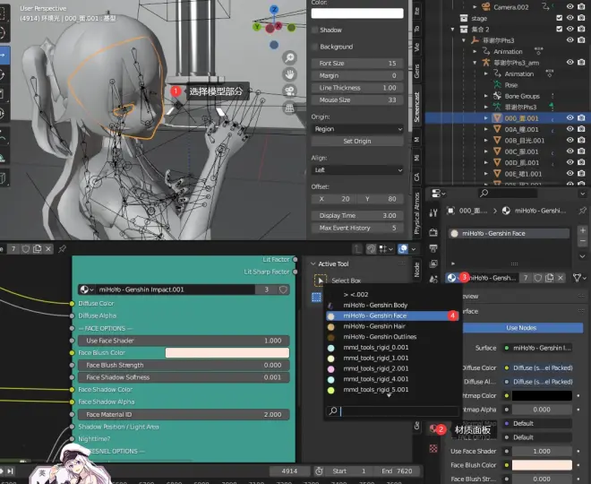
Task: Unlink material with the X icon
Action: point(561,278)
